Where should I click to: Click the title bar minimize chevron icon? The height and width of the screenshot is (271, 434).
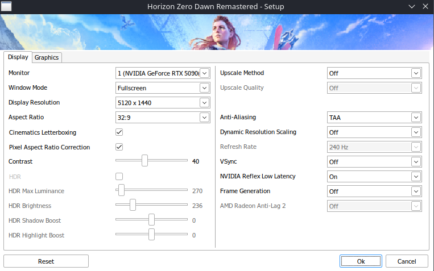pyautogui.click(x=412, y=6)
